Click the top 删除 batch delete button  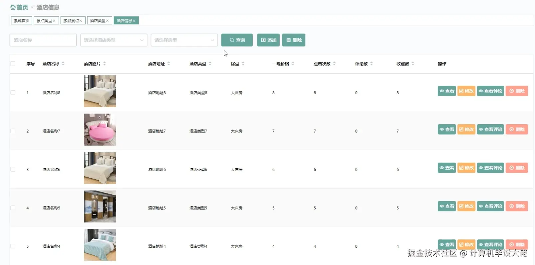point(294,40)
